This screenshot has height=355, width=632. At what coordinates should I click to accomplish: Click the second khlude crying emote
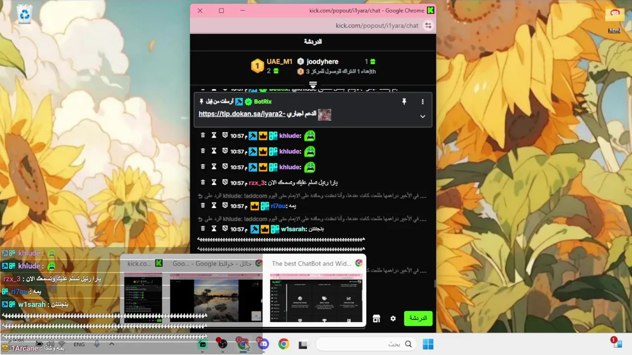[x=310, y=151]
